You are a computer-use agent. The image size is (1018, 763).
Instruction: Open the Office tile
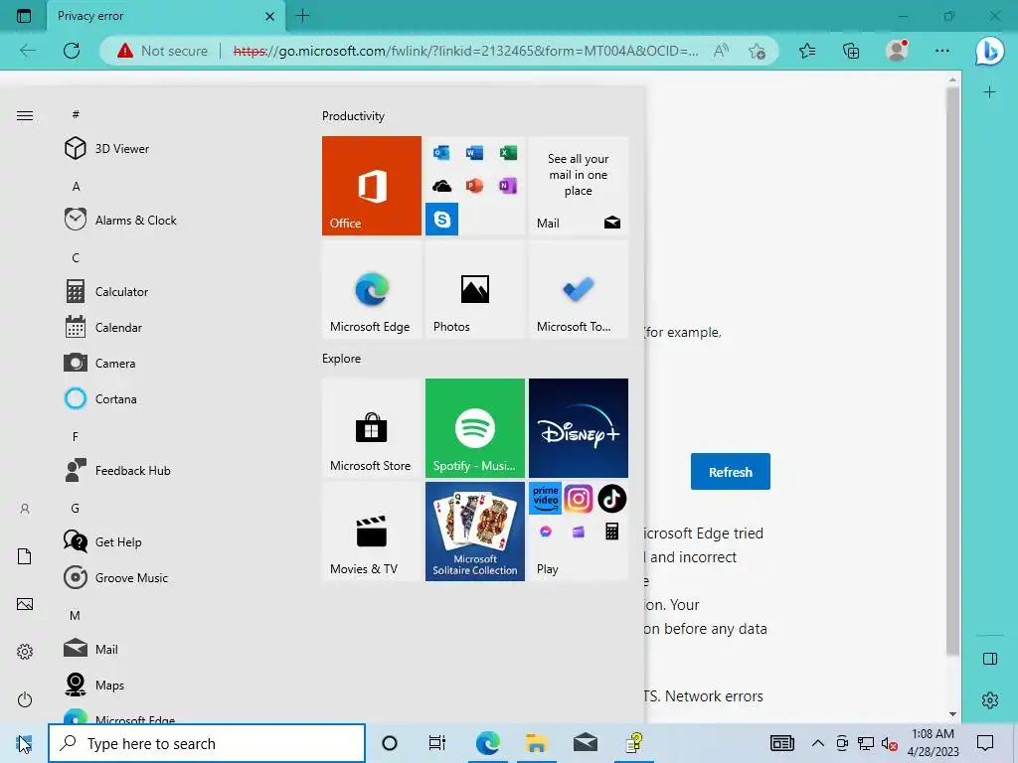372,186
